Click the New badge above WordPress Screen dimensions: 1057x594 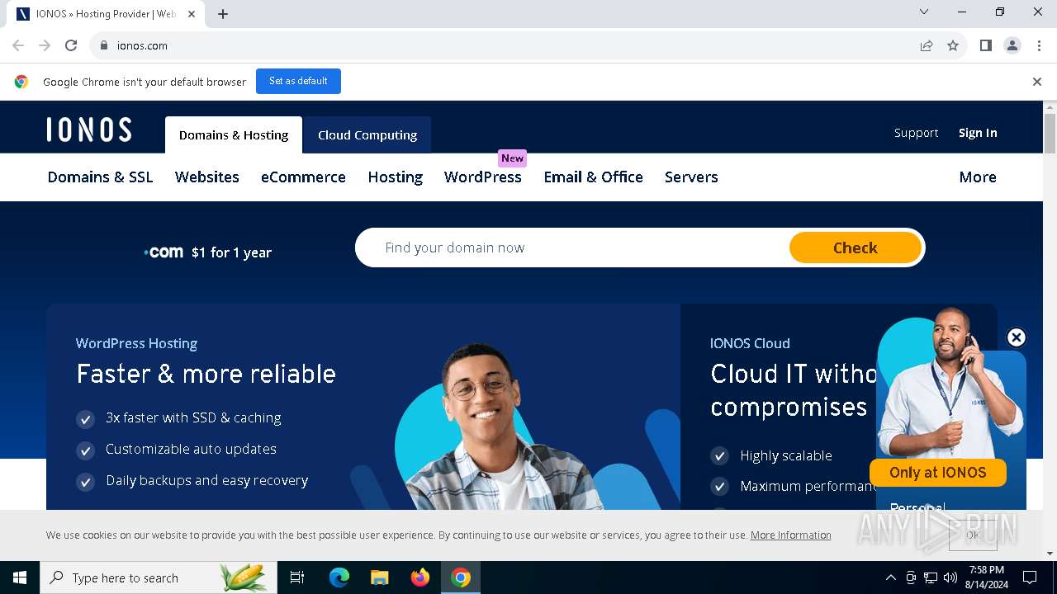pos(512,158)
